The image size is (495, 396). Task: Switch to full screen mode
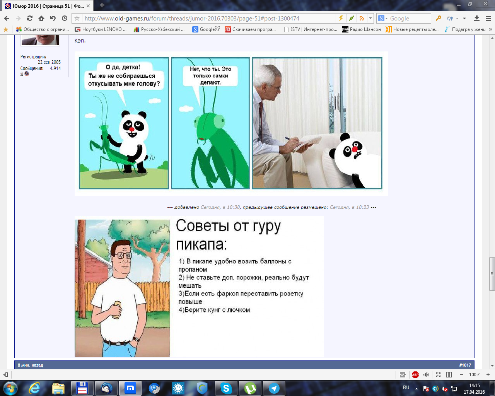pyautogui.click(x=438, y=375)
